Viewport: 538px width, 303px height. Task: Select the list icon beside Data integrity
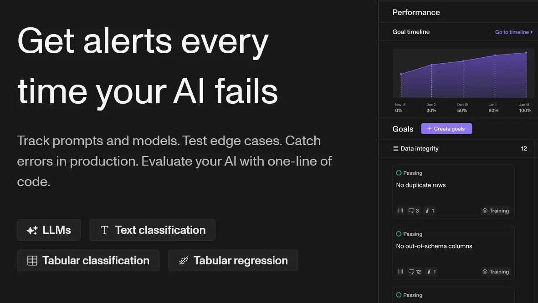[x=395, y=148]
